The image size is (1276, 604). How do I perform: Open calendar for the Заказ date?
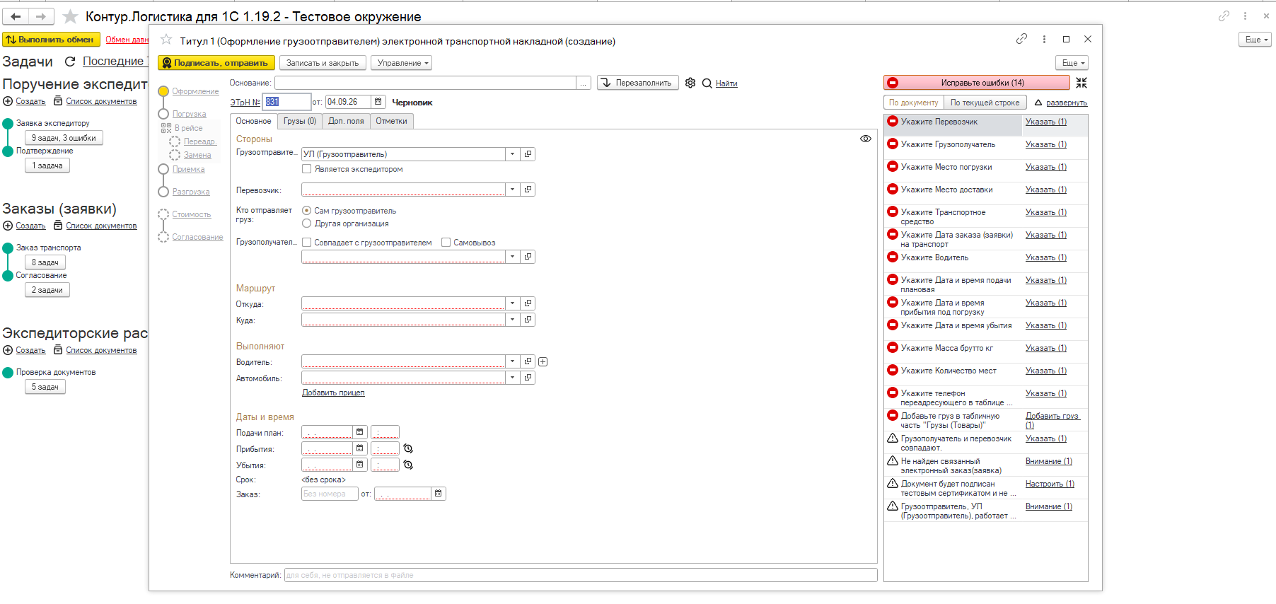[x=439, y=494]
